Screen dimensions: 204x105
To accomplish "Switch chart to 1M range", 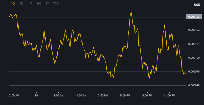I will [x=30, y=4].
